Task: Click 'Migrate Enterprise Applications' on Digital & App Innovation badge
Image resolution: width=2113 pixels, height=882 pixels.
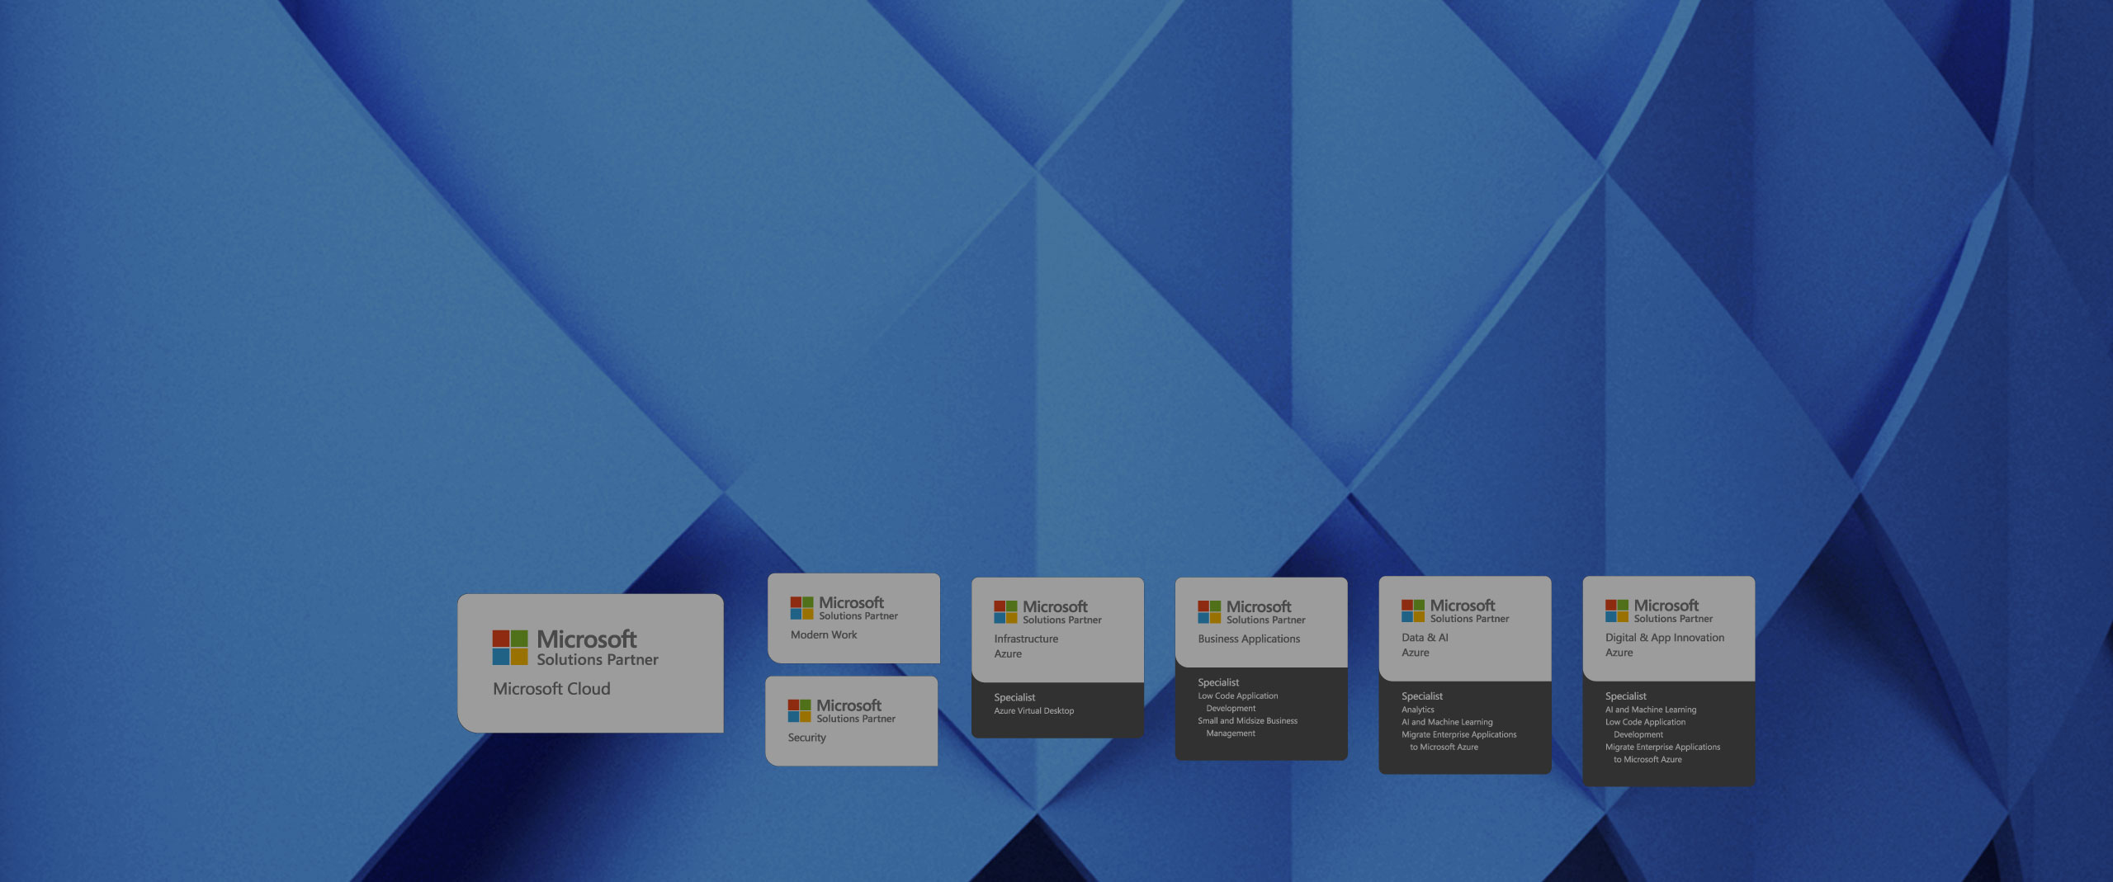Action: 1663,753
